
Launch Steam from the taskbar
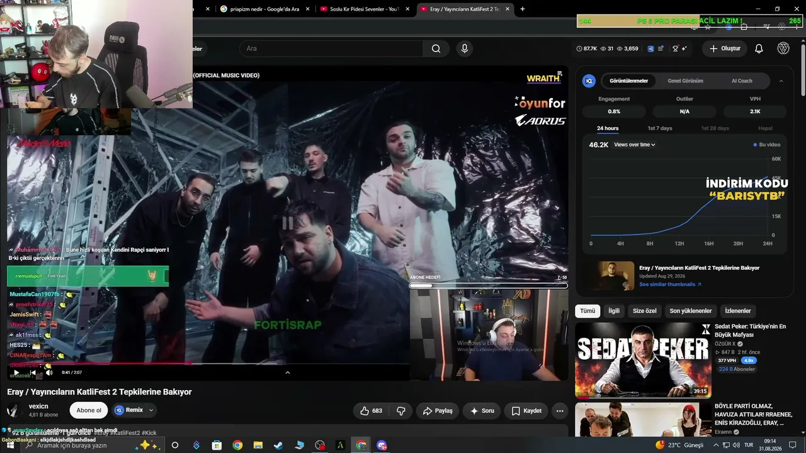click(x=278, y=445)
